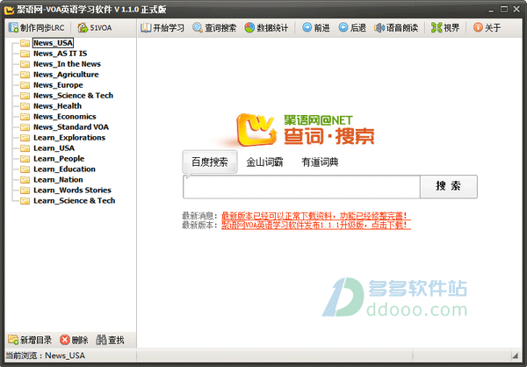Open the 1.1.1升级版 download link
527x367 pixels.
coord(316,225)
